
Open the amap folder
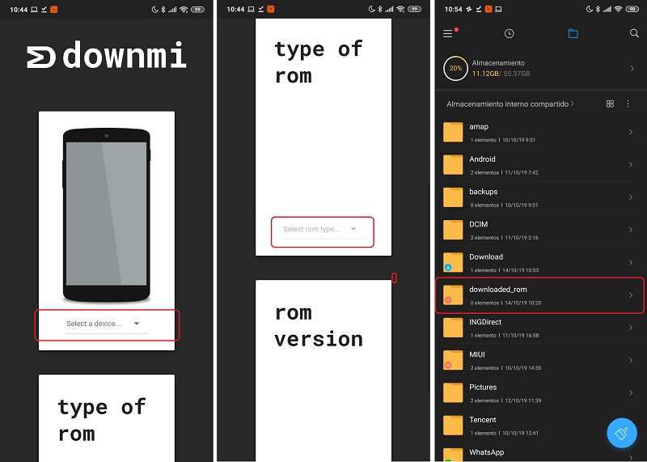[x=541, y=132]
